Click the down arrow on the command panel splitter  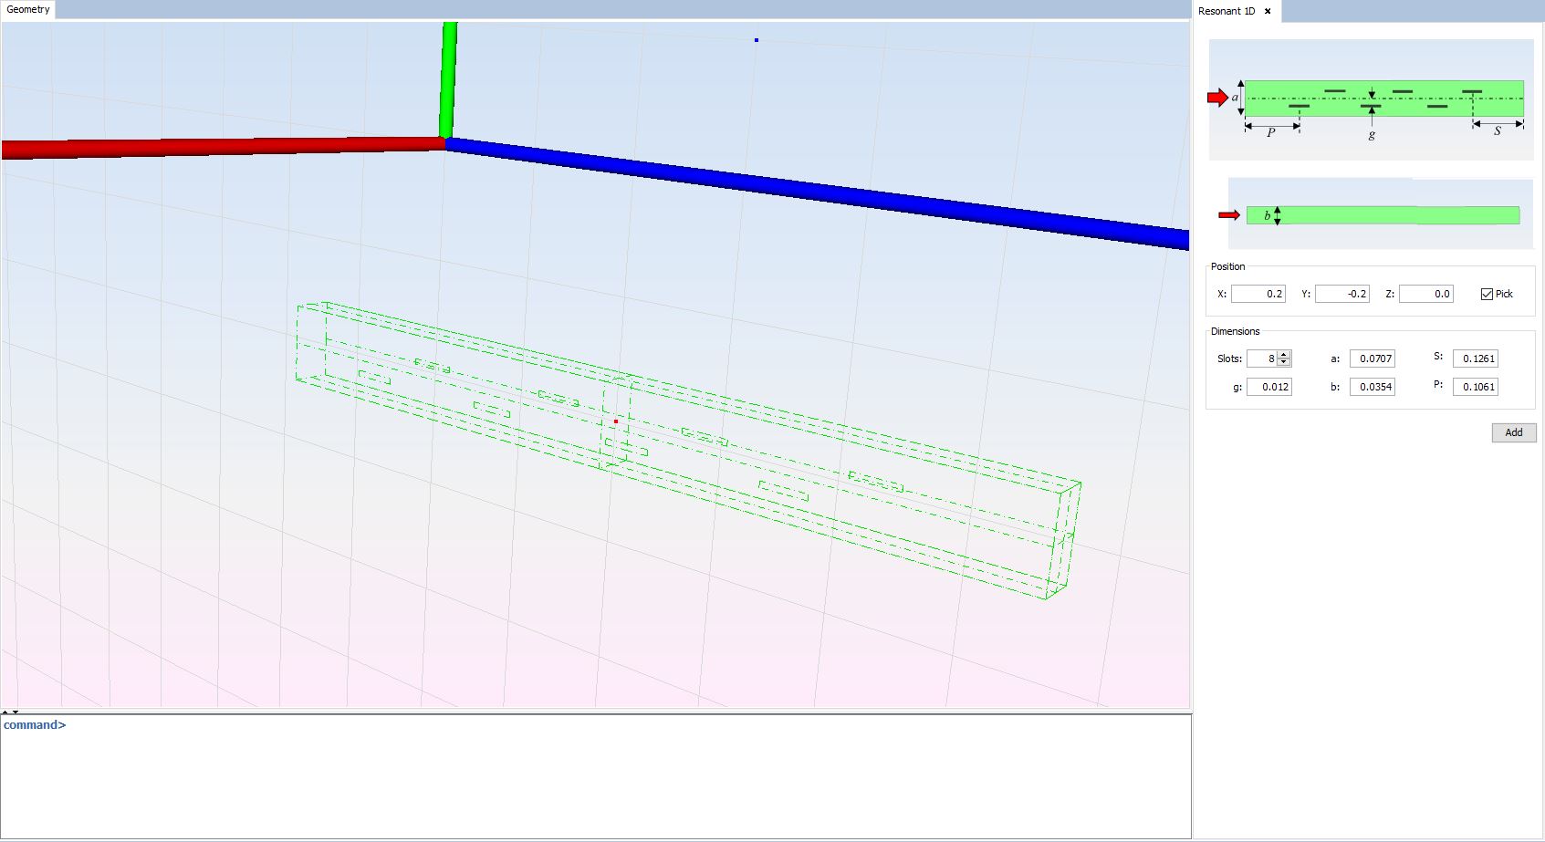[x=16, y=712]
